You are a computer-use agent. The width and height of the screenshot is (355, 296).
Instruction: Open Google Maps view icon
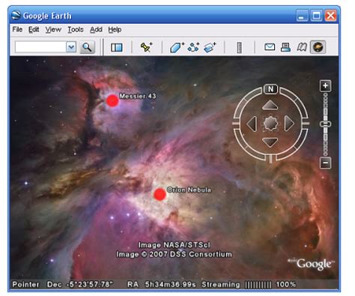tap(302, 47)
